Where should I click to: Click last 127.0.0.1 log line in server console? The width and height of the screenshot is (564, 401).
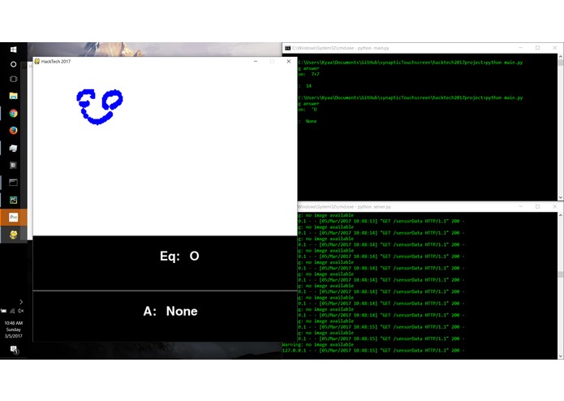[x=373, y=351]
